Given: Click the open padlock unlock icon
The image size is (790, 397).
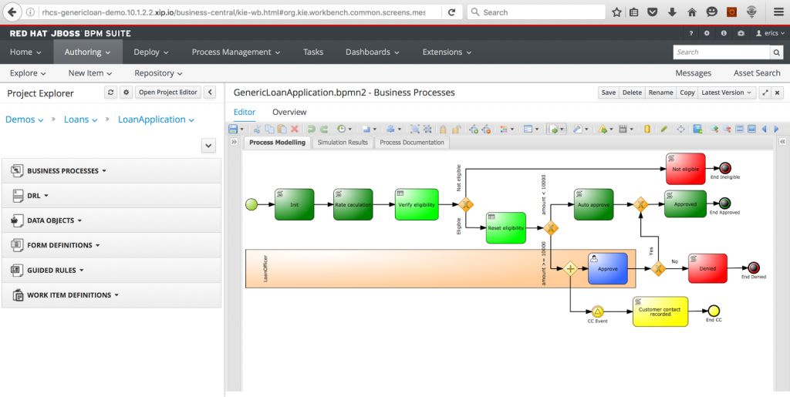Looking at the screenshot, I should pos(457,130).
